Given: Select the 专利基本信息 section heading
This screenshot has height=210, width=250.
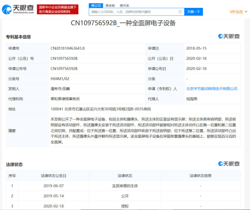Looking at the screenshot, I should click(x=18, y=37).
